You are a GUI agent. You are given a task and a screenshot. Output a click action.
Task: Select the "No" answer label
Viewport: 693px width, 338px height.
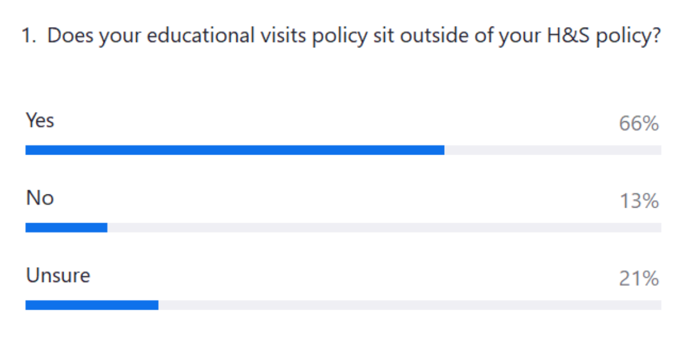click(x=40, y=198)
